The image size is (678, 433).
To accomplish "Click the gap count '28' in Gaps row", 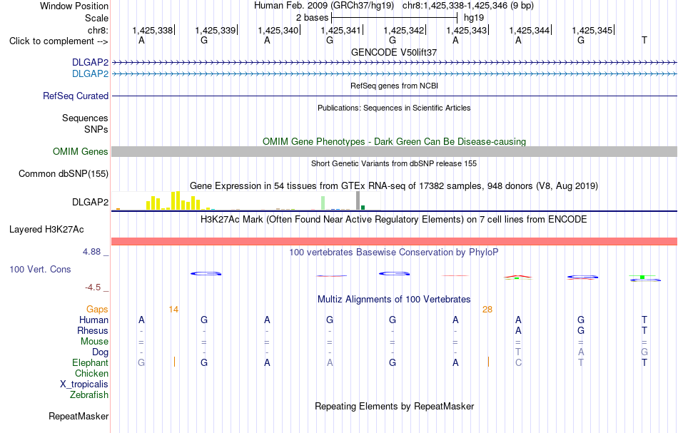I will (x=487, y=310).
